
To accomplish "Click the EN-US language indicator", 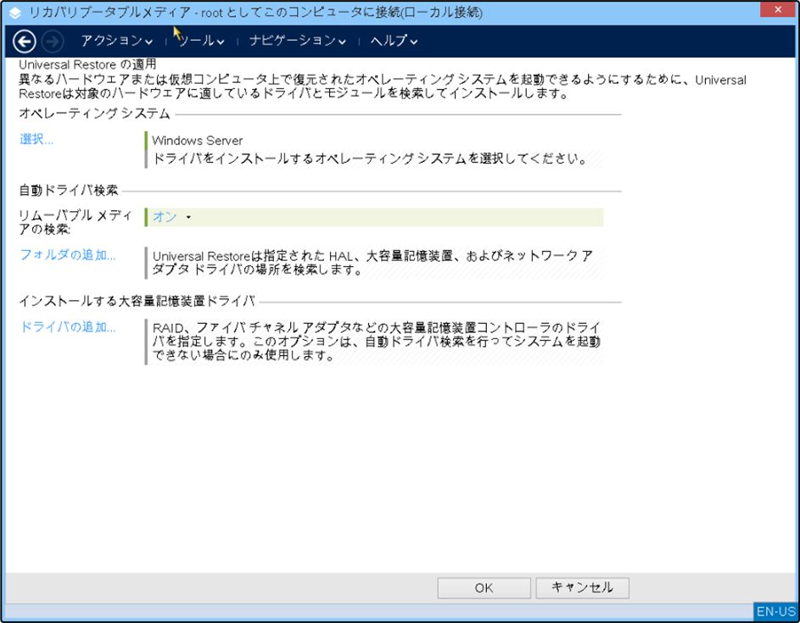I will point(775,611).
